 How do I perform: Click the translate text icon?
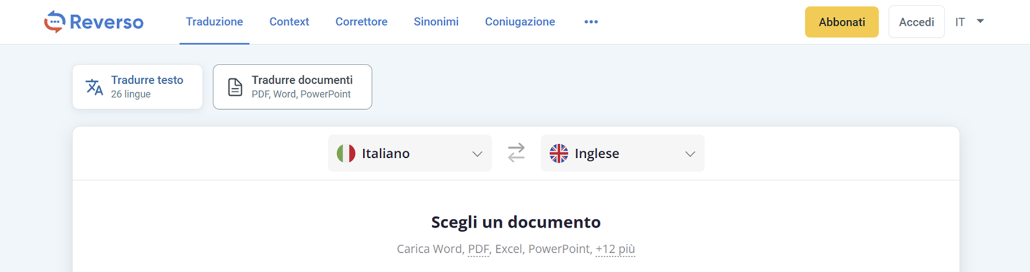click(94, 87)
